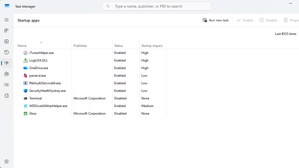
Task: Click Run new task
Action: (215, 20)
